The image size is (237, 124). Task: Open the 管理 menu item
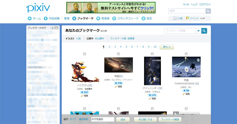point(67,18)
